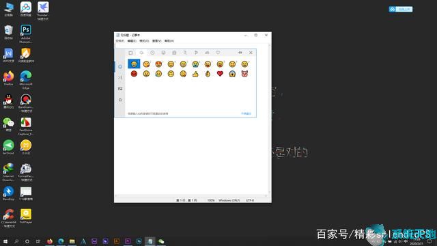Open the FastStone Capture desktop shortcut
Image resolution: width=437 pixels, height=246 pixels.
26,126
